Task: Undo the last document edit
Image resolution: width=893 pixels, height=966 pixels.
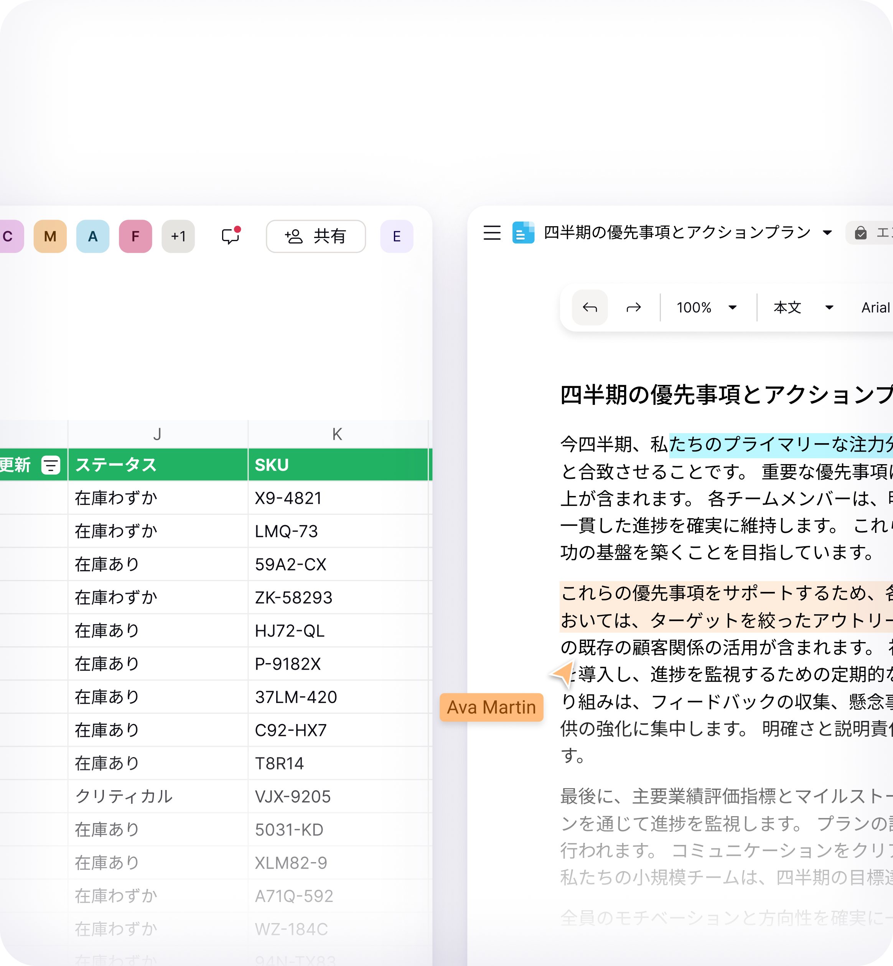Action: pyautogui.click(x=590, y=307)
